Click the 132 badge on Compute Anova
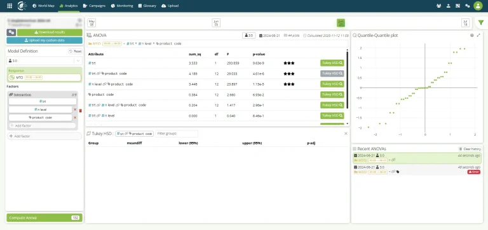488x230 pixels. [76, 218]
